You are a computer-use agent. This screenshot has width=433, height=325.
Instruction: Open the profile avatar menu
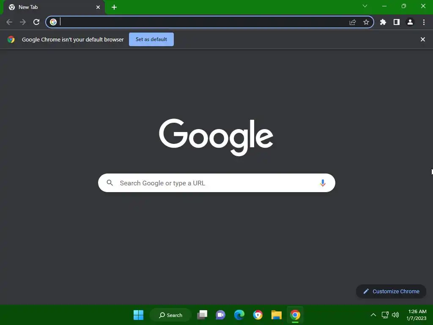tap(410, 22)
